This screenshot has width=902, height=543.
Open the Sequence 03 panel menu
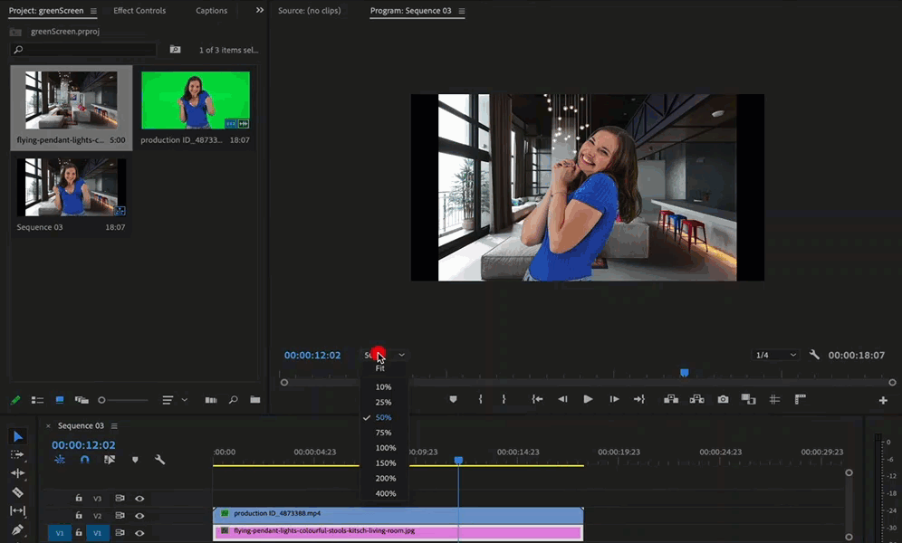point(114,425)
